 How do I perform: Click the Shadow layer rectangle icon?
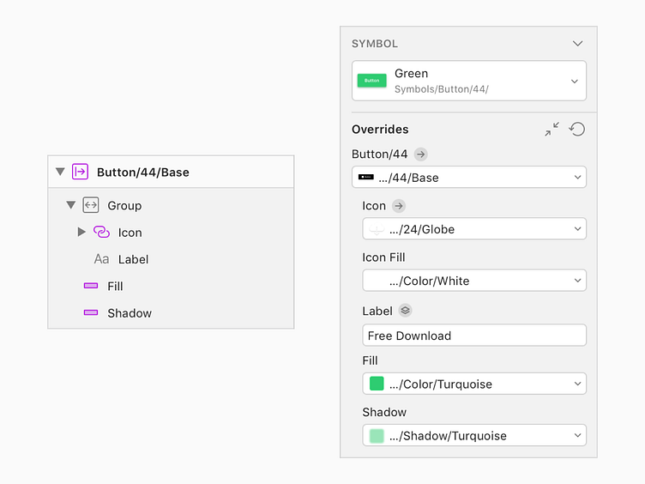click(x=91, y=312)
